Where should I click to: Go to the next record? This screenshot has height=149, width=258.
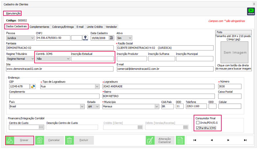pos(228,140)
